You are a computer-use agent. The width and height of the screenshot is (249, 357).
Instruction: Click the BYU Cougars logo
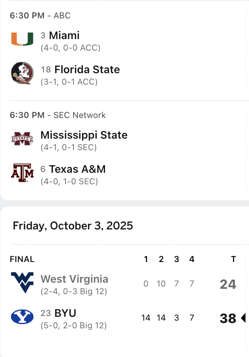pyautogui.click(x=22, y=317)
